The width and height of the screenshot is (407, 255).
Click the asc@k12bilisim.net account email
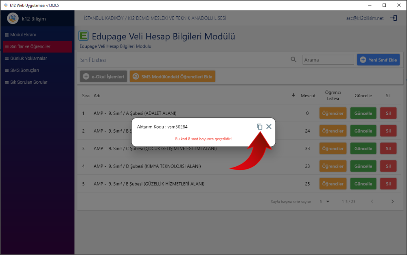[365, 18]
